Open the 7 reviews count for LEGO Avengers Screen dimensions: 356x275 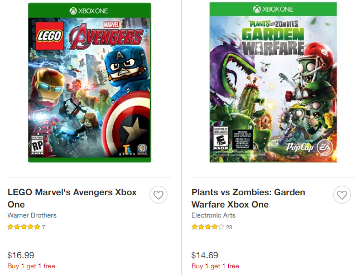pyautogui.click(x=44, y=227)
